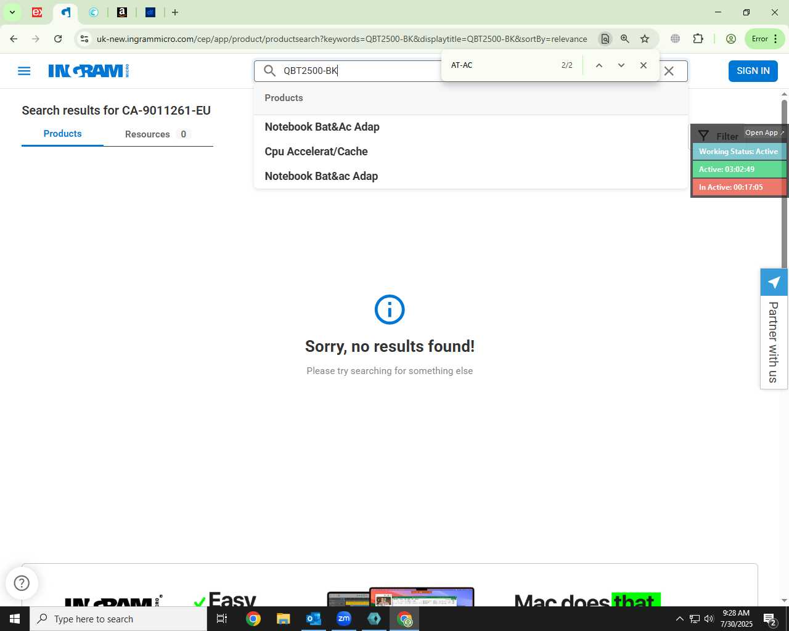View site information icon in address bar
Image resolution: width=789 pixels, height=631 pixels.
click(84, 39)
